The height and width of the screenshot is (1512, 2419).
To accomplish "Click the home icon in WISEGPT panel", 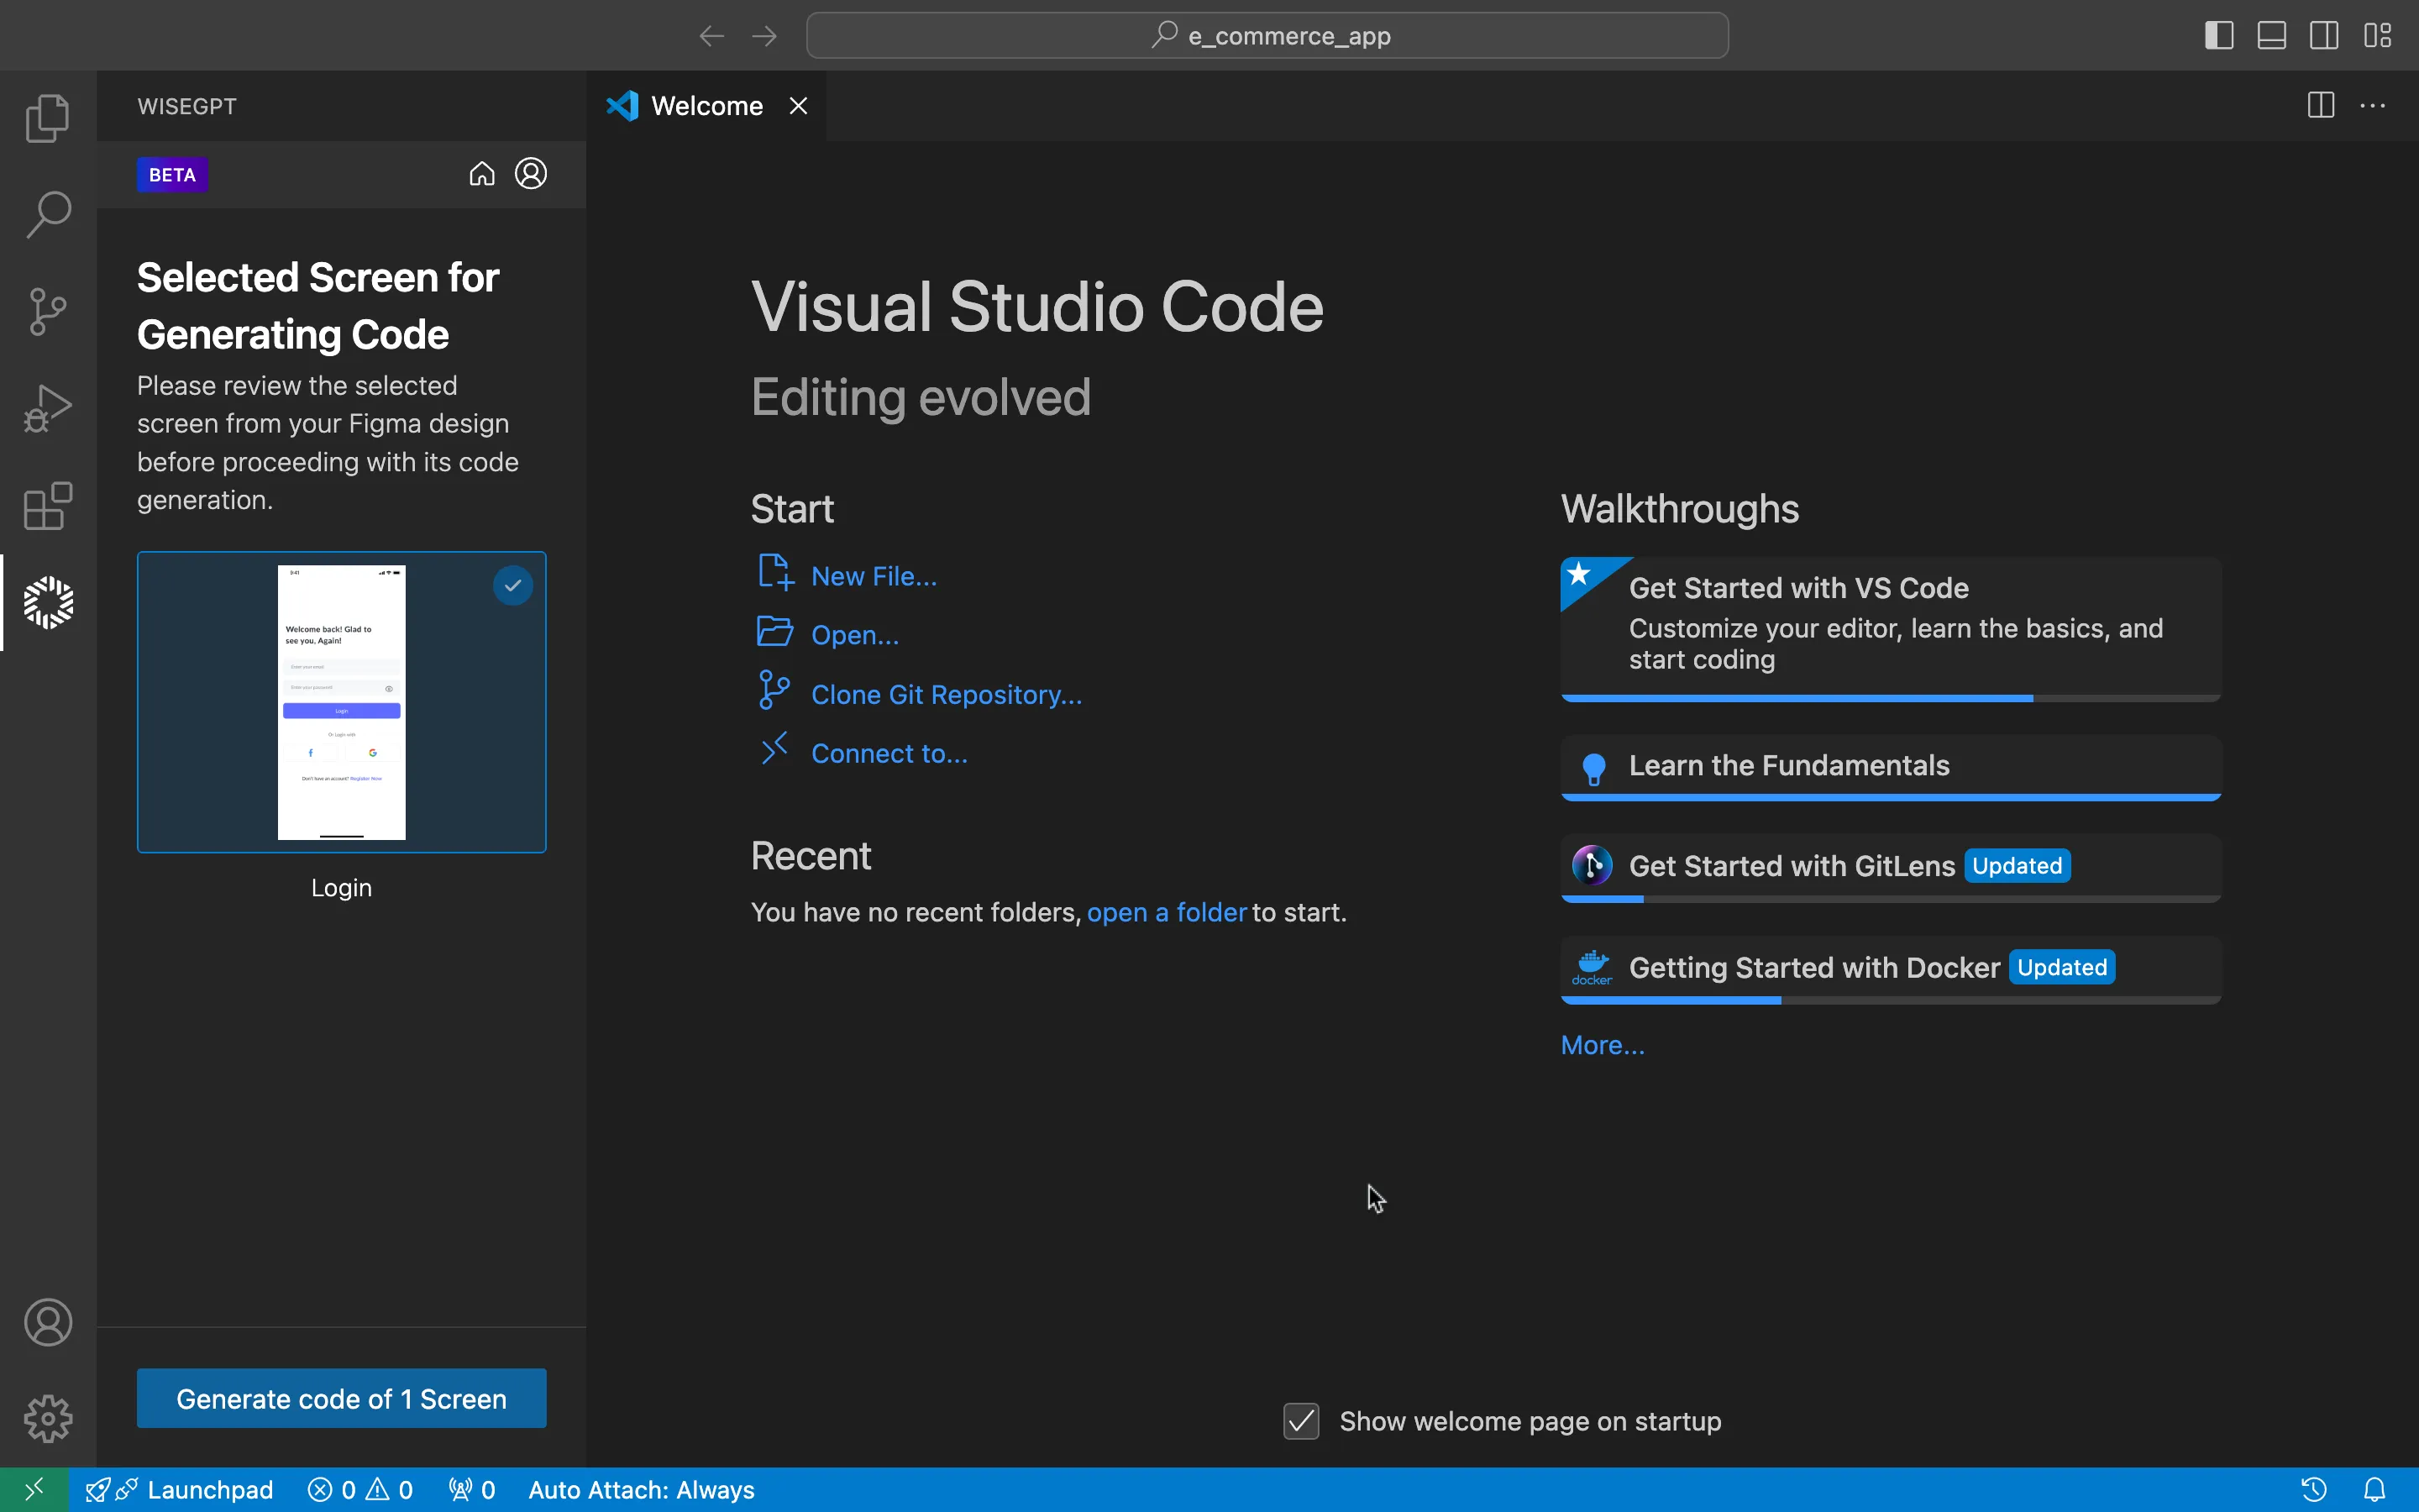I will pyautogui.click(x=482, y=174).
